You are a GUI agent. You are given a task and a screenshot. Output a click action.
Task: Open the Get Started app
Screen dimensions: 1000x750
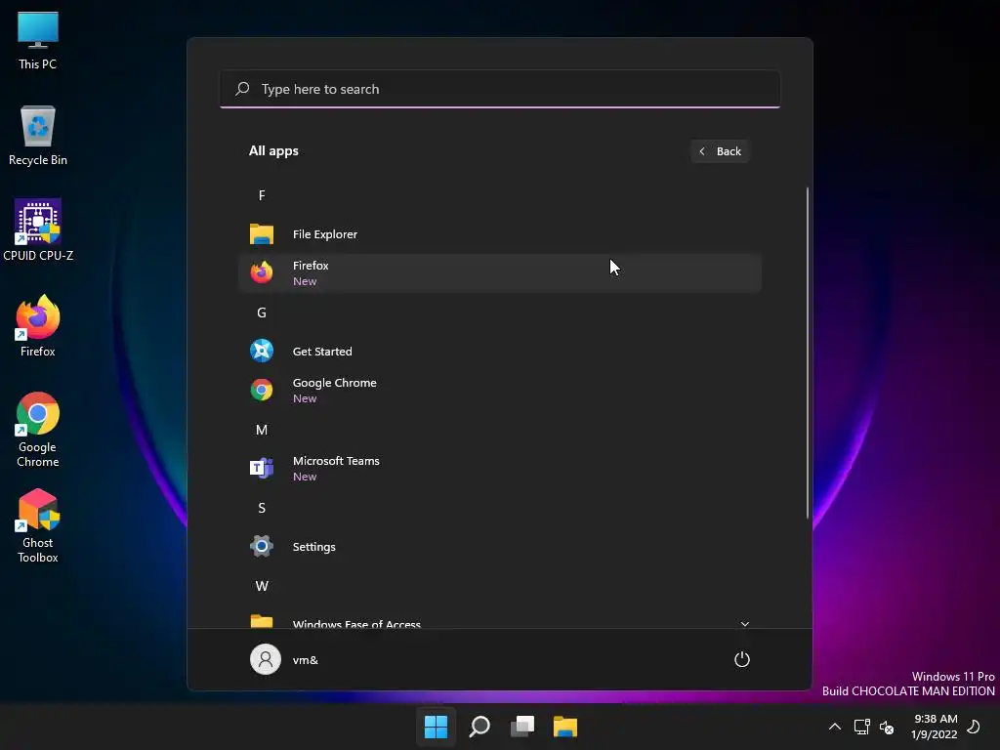coord(499,352)
